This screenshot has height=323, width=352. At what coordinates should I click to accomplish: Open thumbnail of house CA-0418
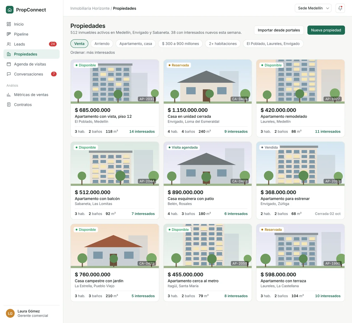click(x=208, y=82)
